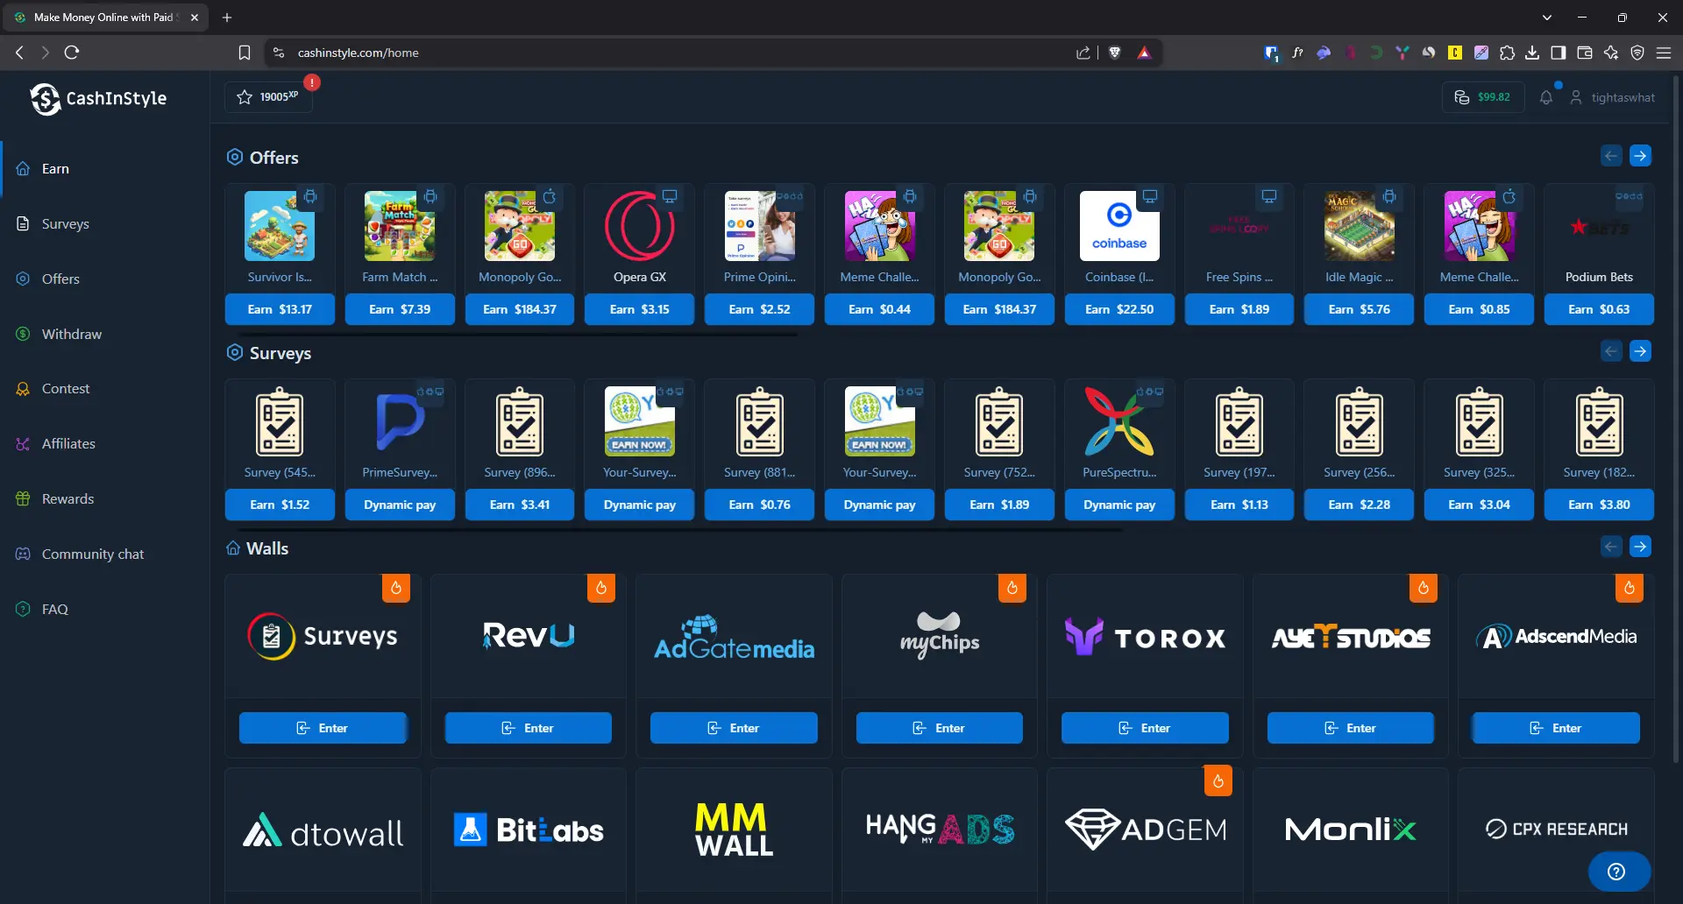This screenshot has height=904, width=1683.
Task: Enter the AyeT Studios wall
Action: [x=1351, y=728]
